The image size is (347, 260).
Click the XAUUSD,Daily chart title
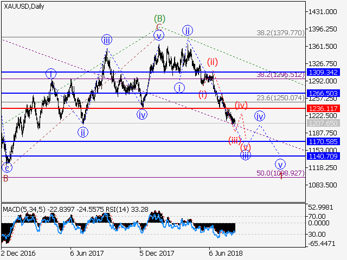[x=23, y=6]
